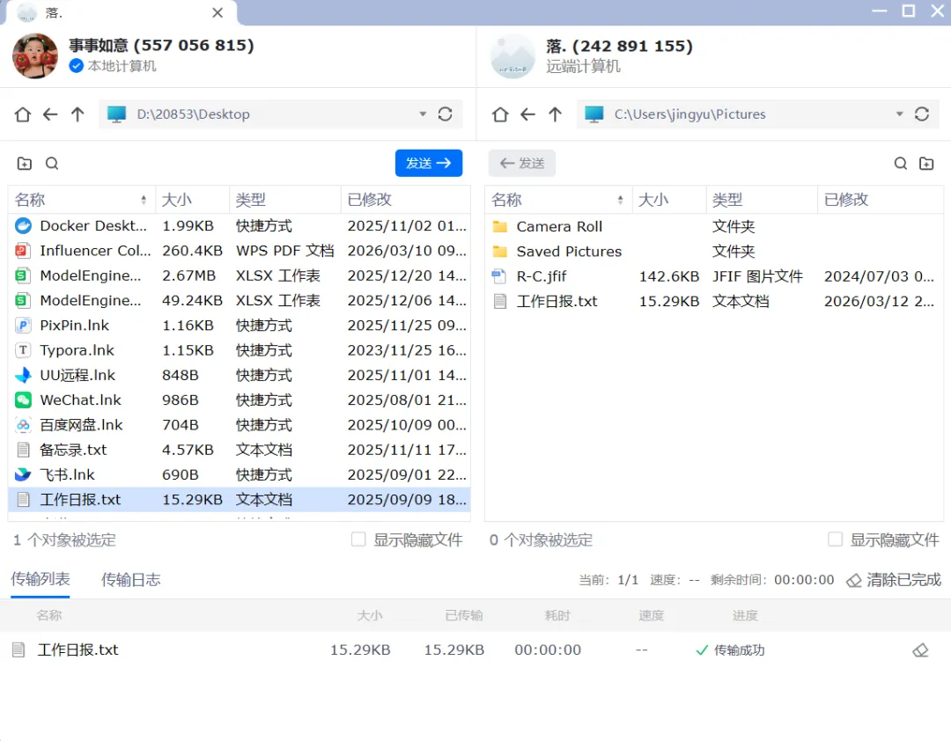The width and height of the screenshot is (951, 741).
Task: Click local 已修改 column header
Action: pos(405,200)
